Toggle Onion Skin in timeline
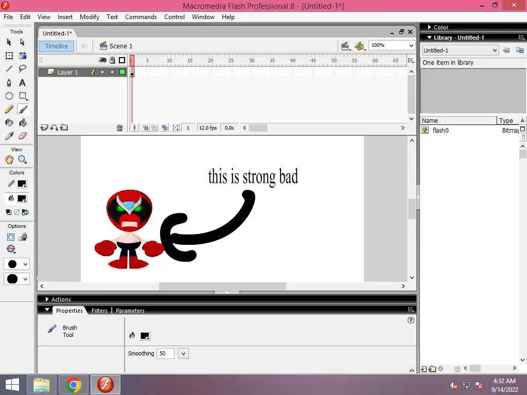Image resolution: width=527 pixels, height=395 pixels. (146, 128)
